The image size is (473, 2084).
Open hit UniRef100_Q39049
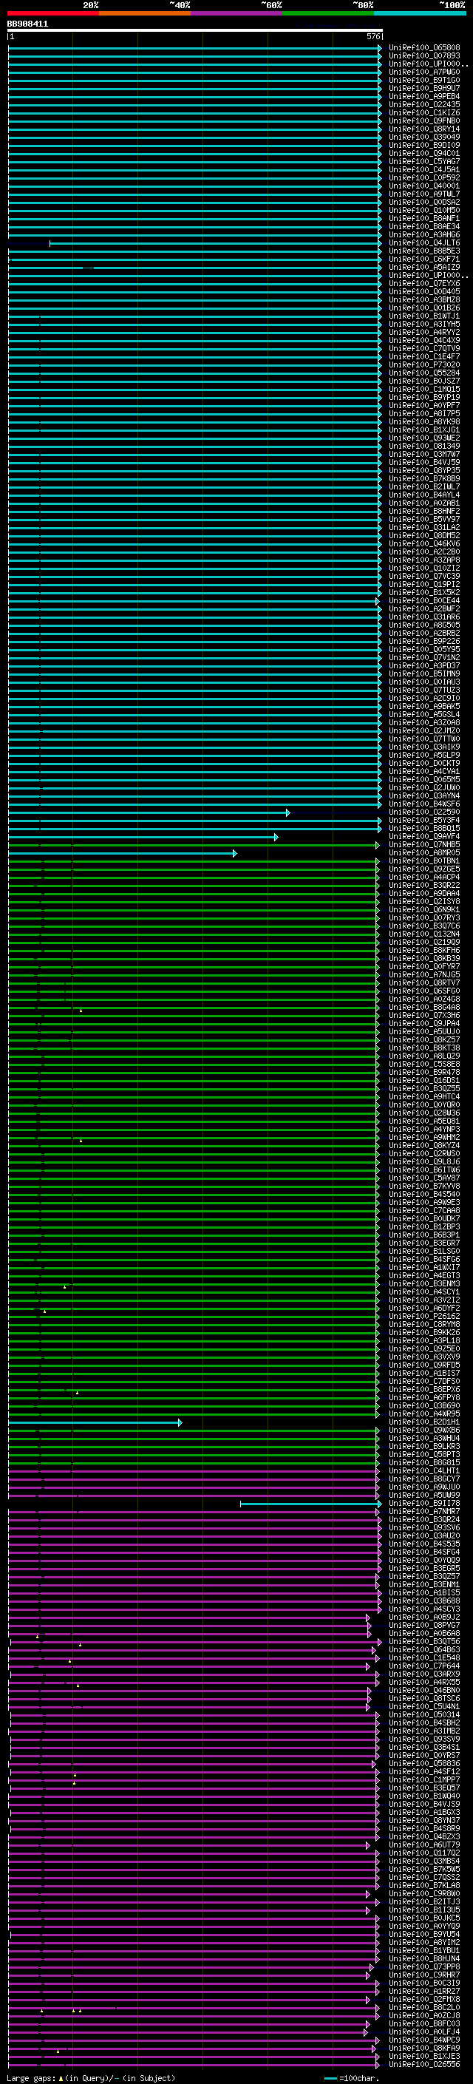pos(423,137)
